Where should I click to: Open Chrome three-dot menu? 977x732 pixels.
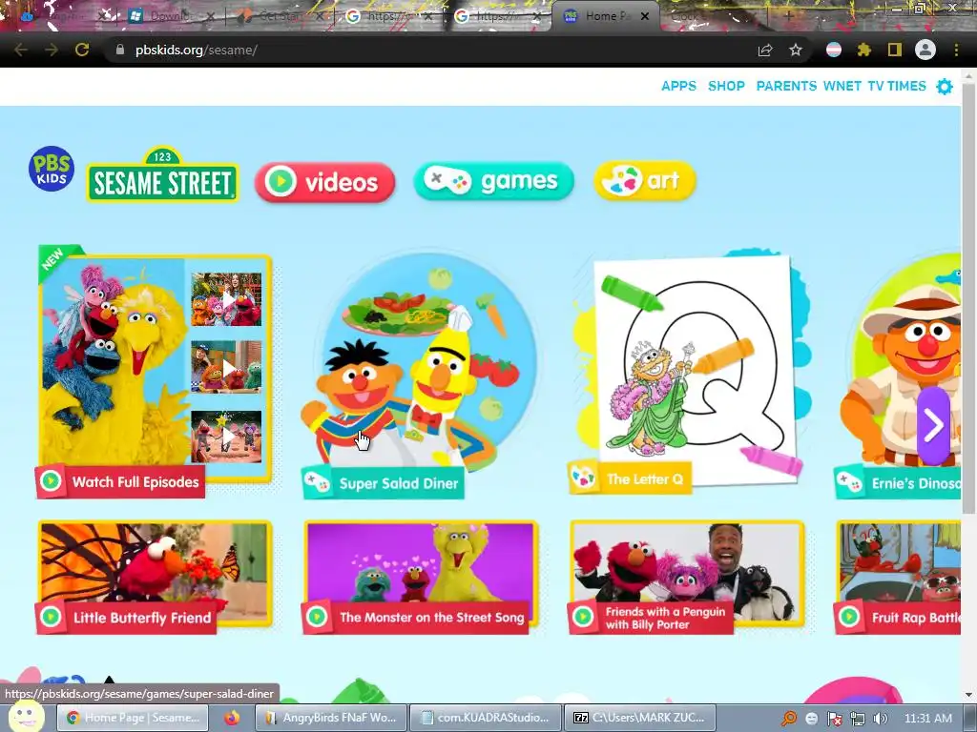(956, 50)
